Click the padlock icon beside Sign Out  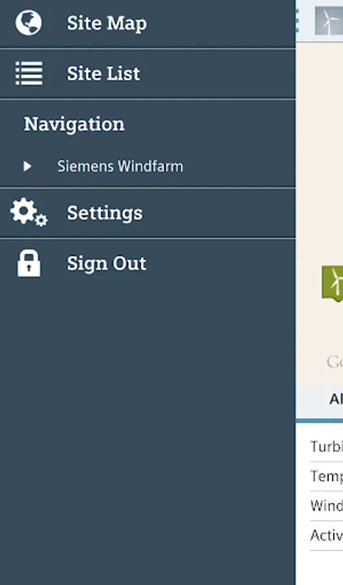click(x=29, y=263)
